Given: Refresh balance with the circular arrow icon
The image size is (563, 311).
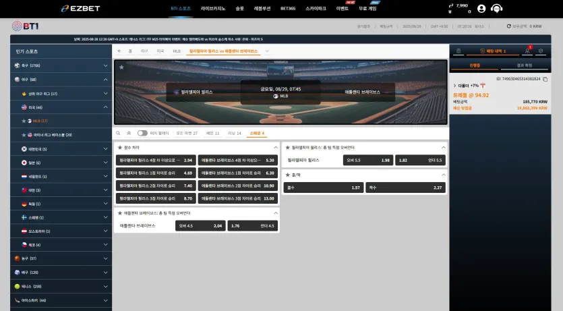Looking at the screenshot, I should click(x=509, y=26).
